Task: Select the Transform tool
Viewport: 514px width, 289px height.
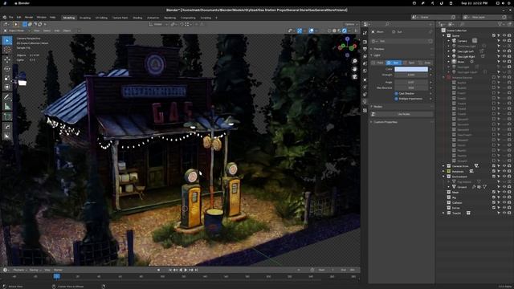Action: 7,88
